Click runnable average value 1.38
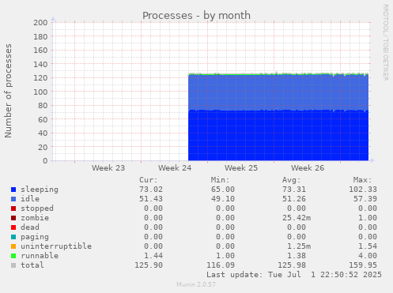The height and width of the screenshot is (293, 393). click(x=297, y=256)
